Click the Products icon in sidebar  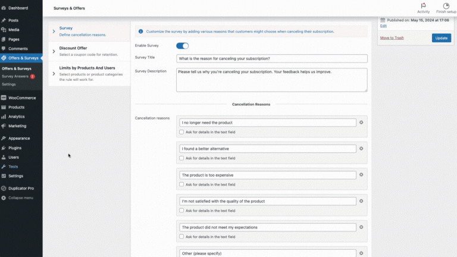tap(4, 107)
